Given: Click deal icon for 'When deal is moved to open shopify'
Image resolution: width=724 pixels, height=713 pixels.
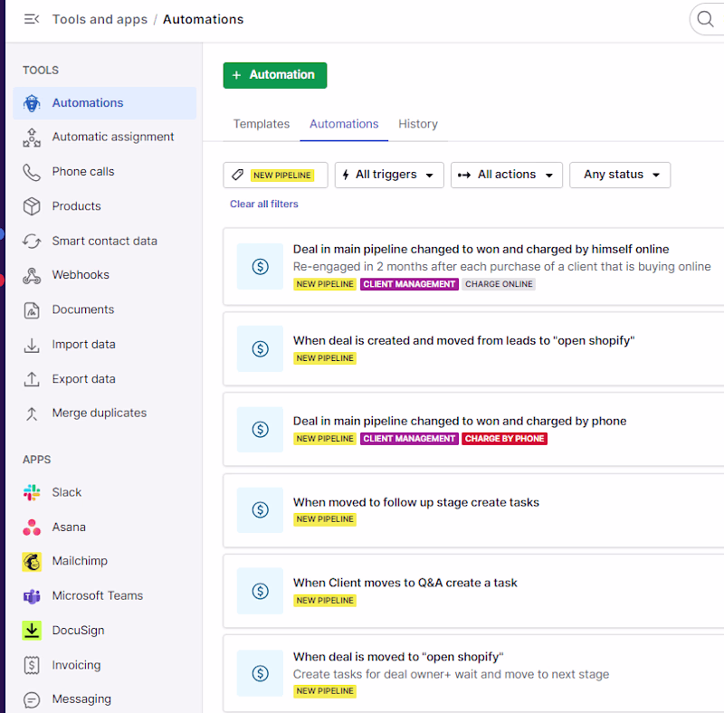Looking at the screenshot, I should coord(260,673).
